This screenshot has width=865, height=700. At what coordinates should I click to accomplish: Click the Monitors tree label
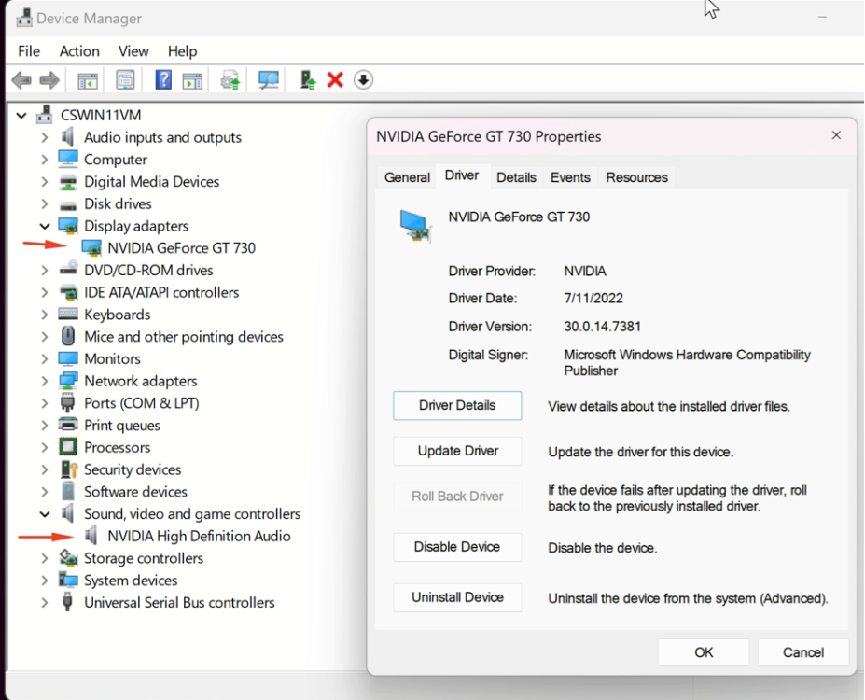point(113,358)
